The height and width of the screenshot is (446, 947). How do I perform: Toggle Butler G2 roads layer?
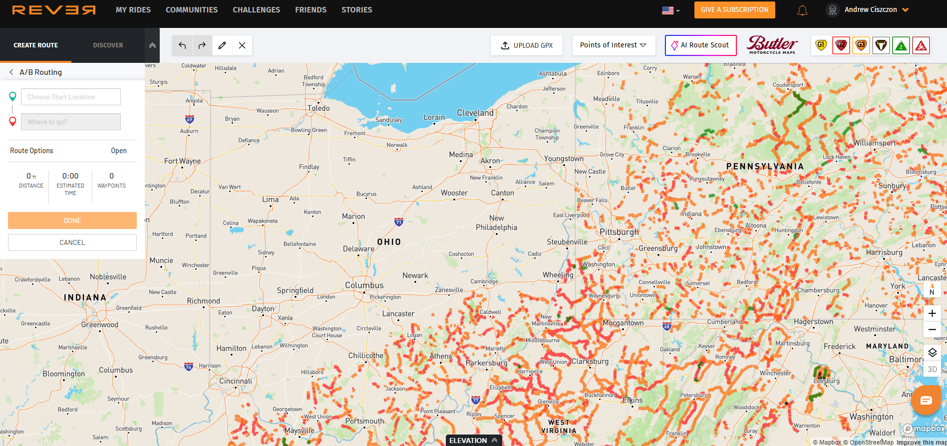841,45
